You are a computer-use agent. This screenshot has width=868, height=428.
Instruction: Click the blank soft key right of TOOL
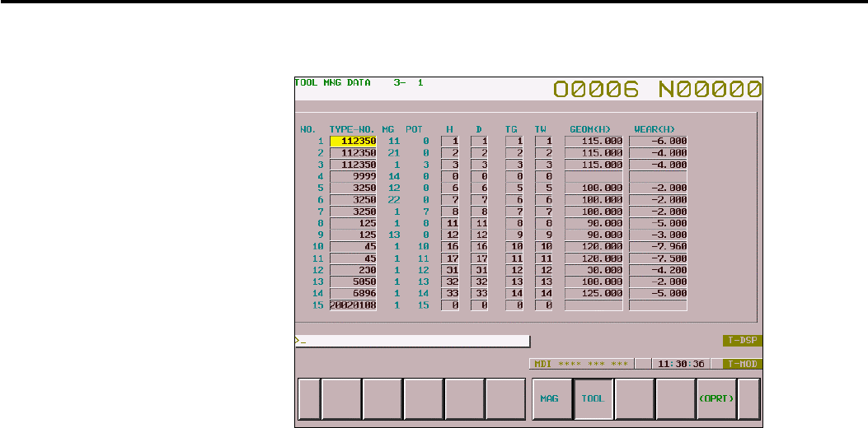click(635, 398)
